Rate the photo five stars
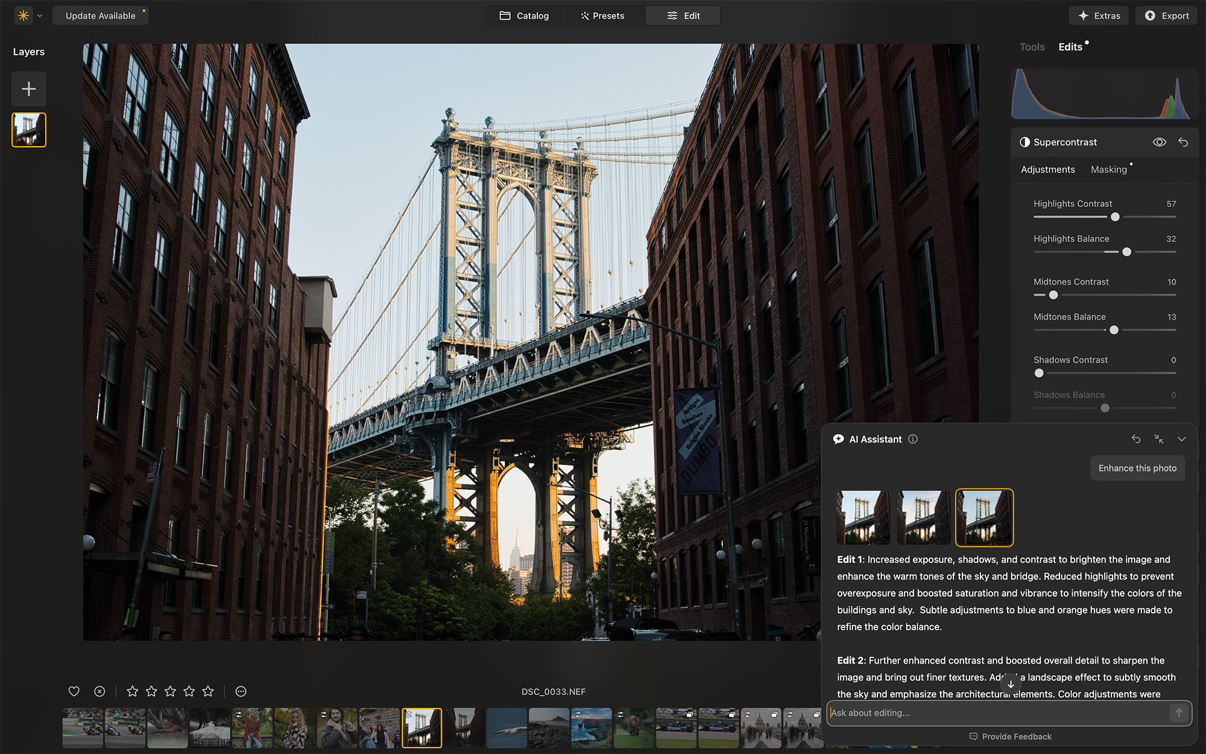Image resolution: width=1206 pixels, height=754 pixels. pos(208,691)
